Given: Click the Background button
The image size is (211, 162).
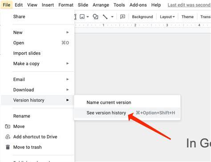Looking at the screenshot, I should pyautogui.click(x=142, y=17).
